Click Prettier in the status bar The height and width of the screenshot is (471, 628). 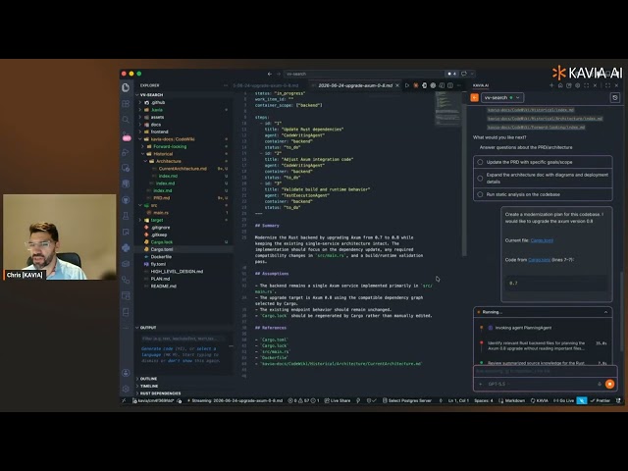600,400
